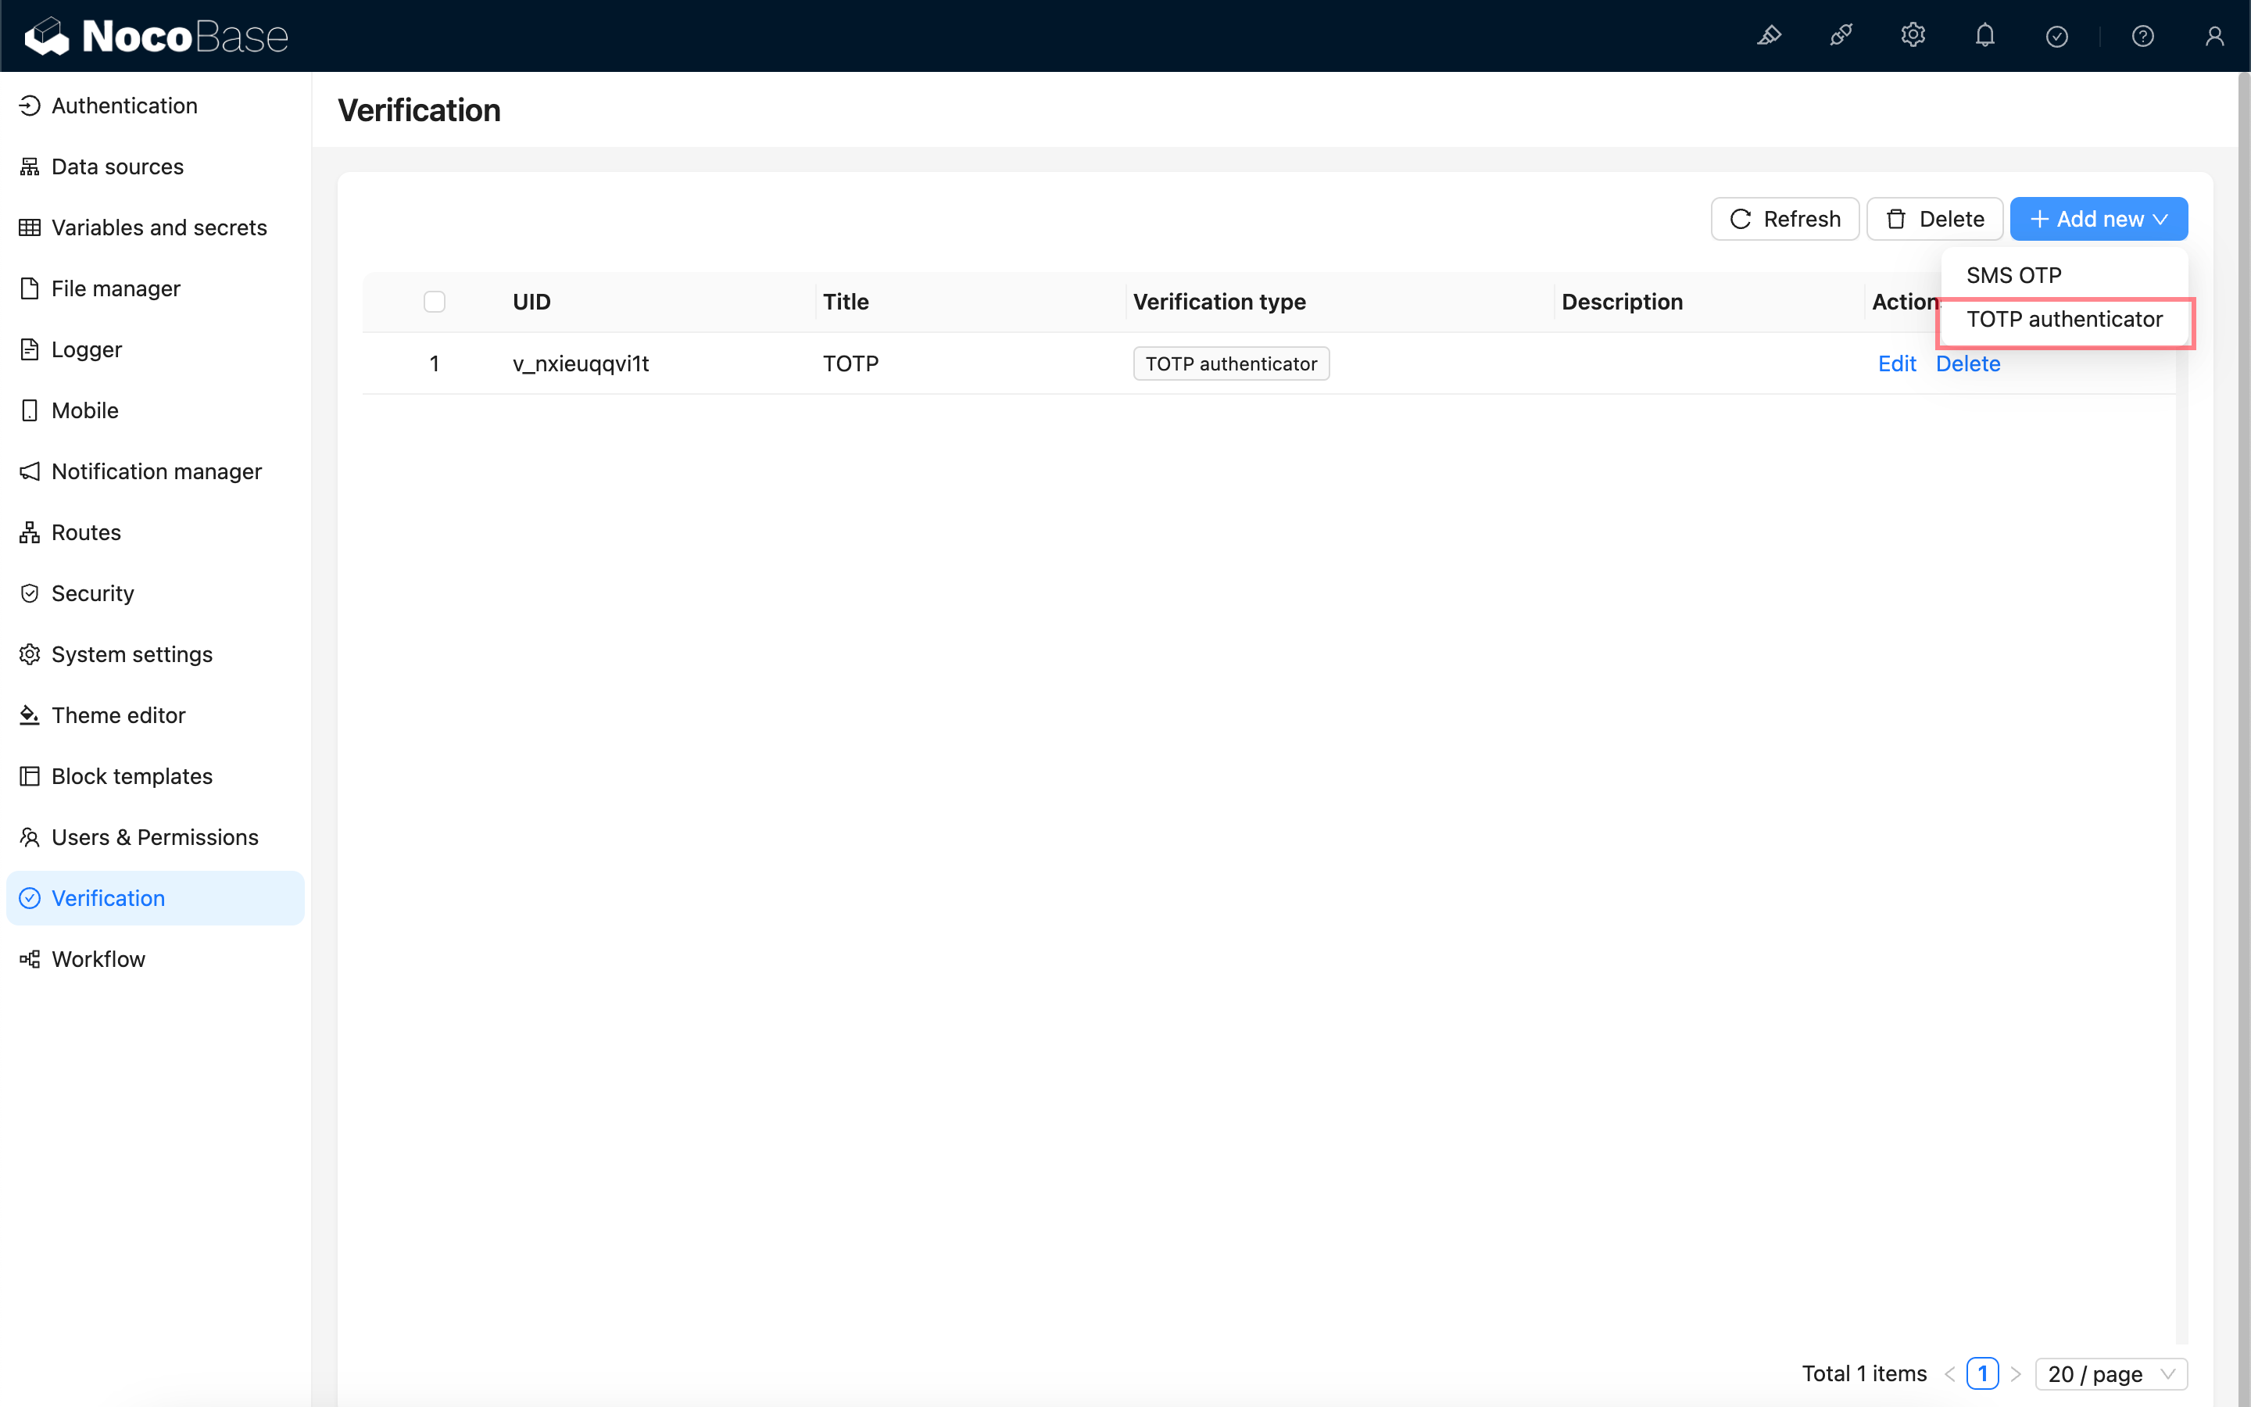The image size is (2251, 1407).
Task: Click the NocoBase logo
Action: click(x=156, y=35)
